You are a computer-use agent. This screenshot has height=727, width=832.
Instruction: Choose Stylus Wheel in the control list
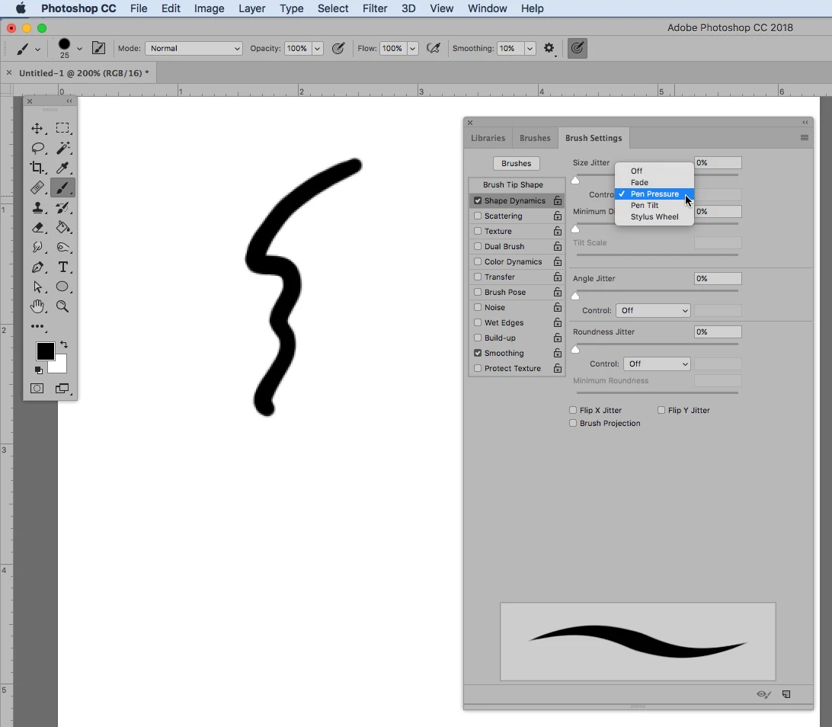click(654, 217)
